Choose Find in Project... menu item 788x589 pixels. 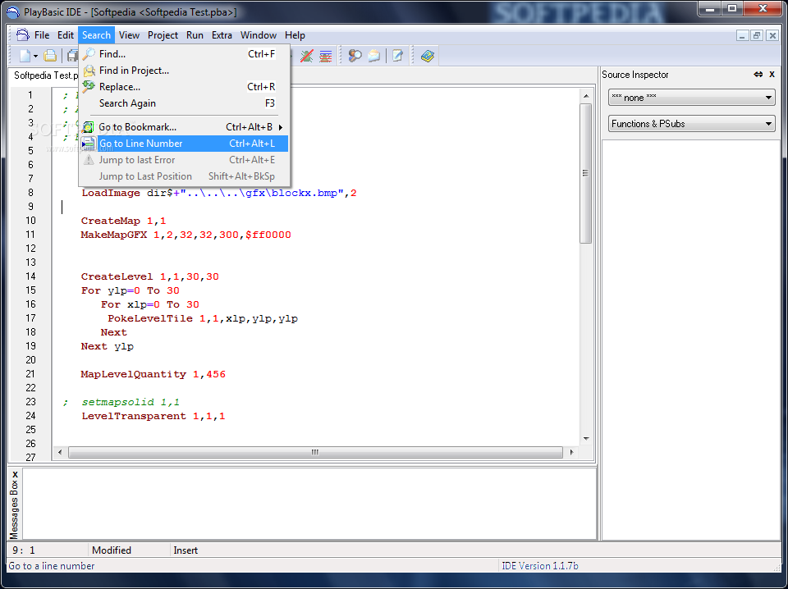184,71
